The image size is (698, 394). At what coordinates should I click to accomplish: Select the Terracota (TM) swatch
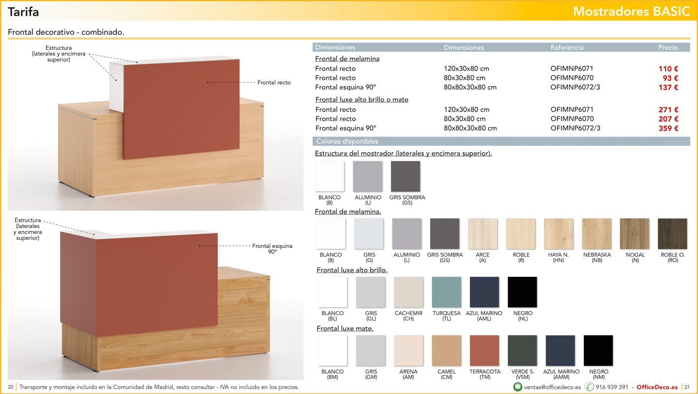[484, 351]
